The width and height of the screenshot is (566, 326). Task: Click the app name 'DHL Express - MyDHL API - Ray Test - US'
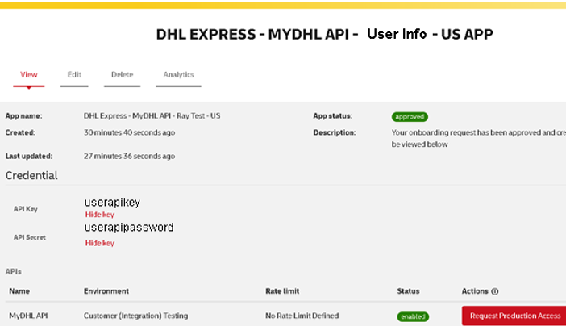pyautogui.click(x=152, y=116)
